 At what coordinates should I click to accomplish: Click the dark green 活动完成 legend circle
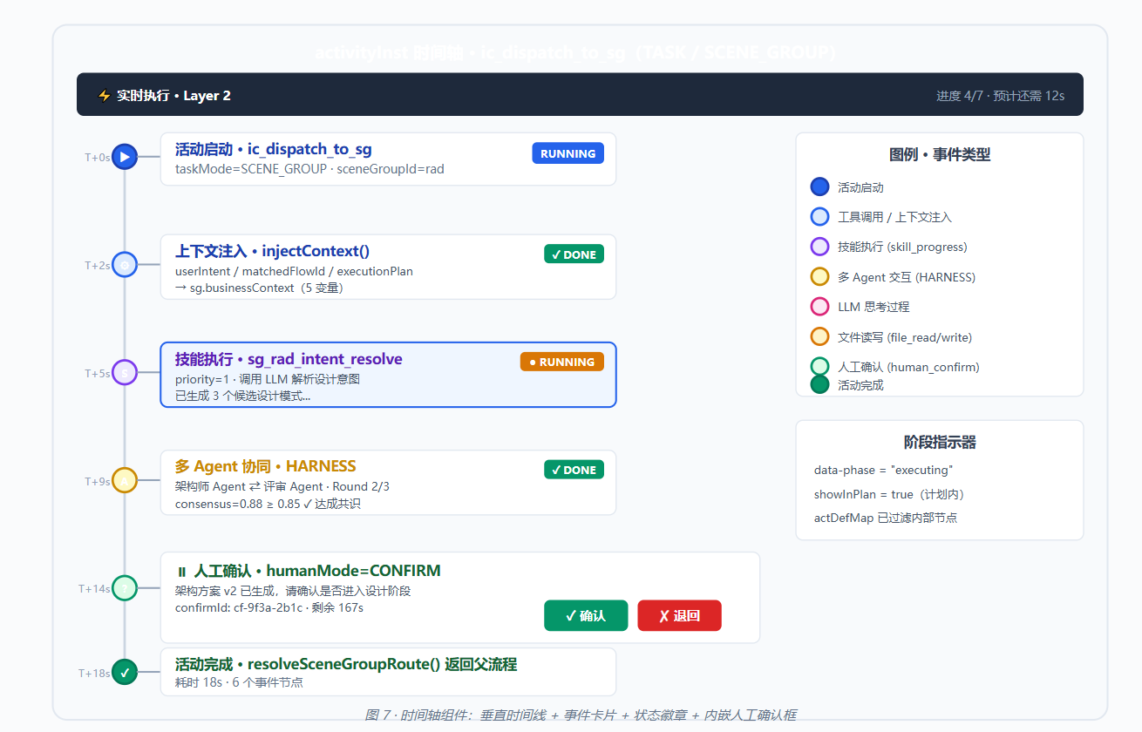tap(819, 384)
